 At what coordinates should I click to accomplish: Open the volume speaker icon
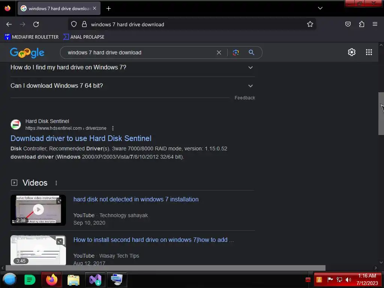pos(348,279)
